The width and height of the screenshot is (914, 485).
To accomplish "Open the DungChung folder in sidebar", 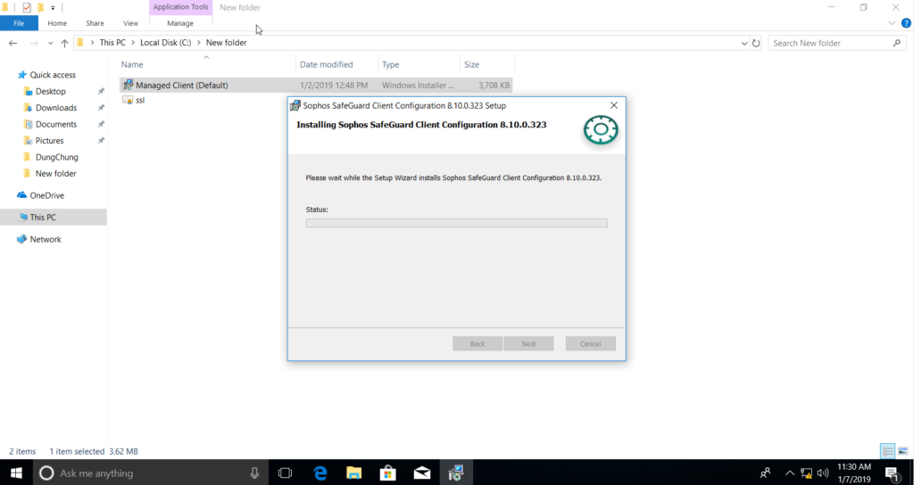I will (56, 157).
